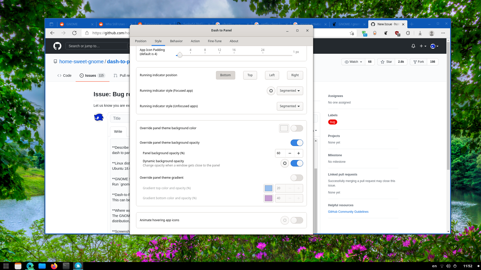The width and height of the screenshot is (481, 270).
Task: Open the home-sweet-gnome owner link
Action: pos(81,61)
